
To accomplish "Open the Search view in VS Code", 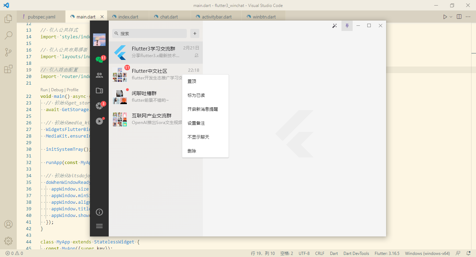I will click(x=8, y=35).
